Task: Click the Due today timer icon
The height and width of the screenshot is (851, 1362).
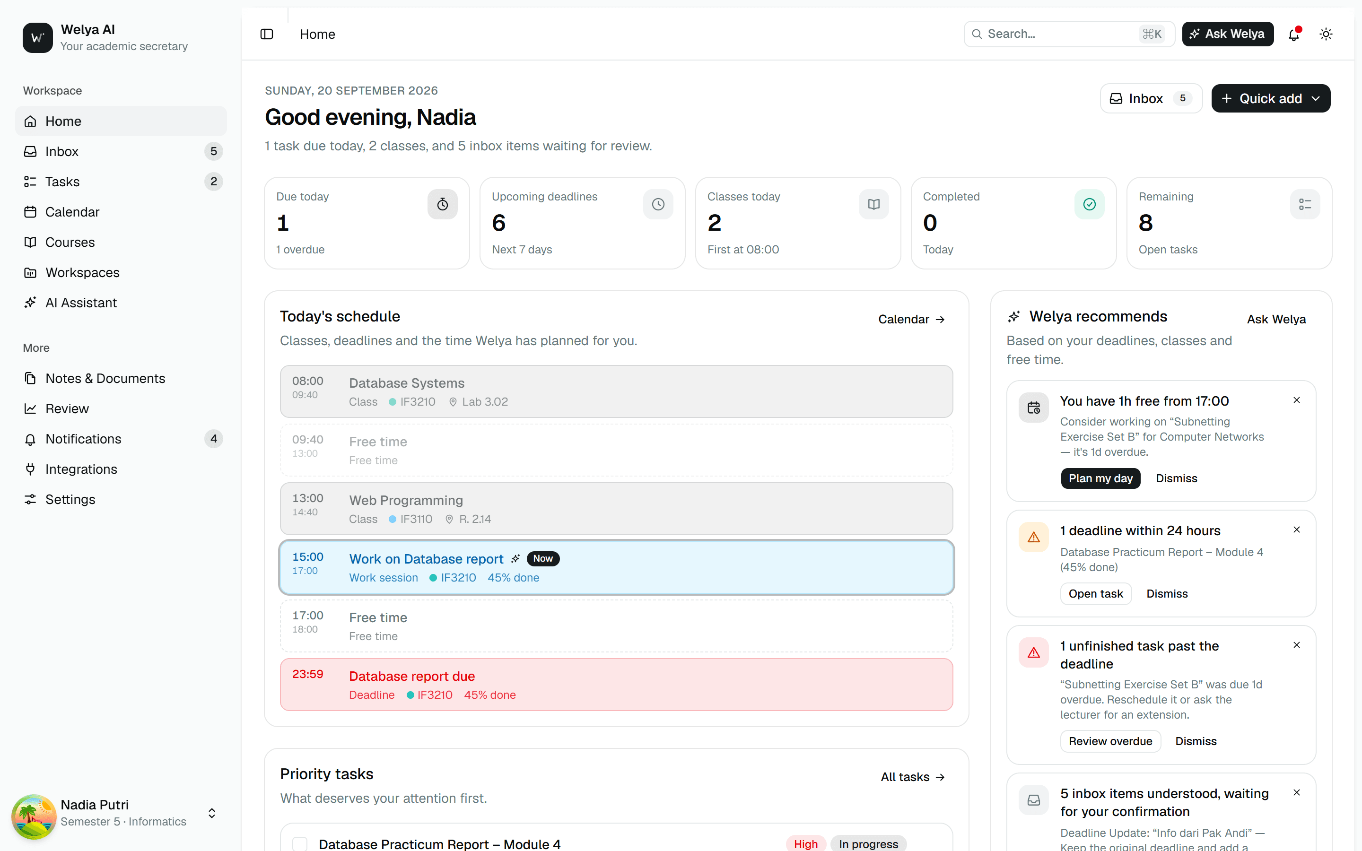Action: 442,204
